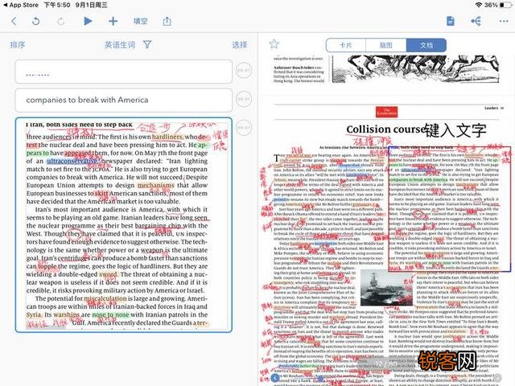Tap 排序 to sort cards

[x=18, y=45]
